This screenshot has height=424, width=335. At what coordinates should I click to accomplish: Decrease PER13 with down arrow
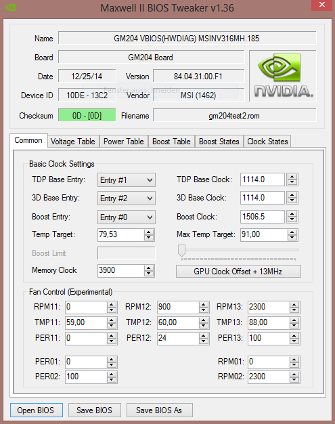294,341
